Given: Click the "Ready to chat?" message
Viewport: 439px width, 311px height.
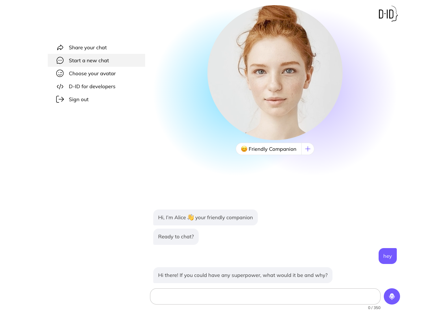Looking at the screenshot, I should tap(176, 237).
